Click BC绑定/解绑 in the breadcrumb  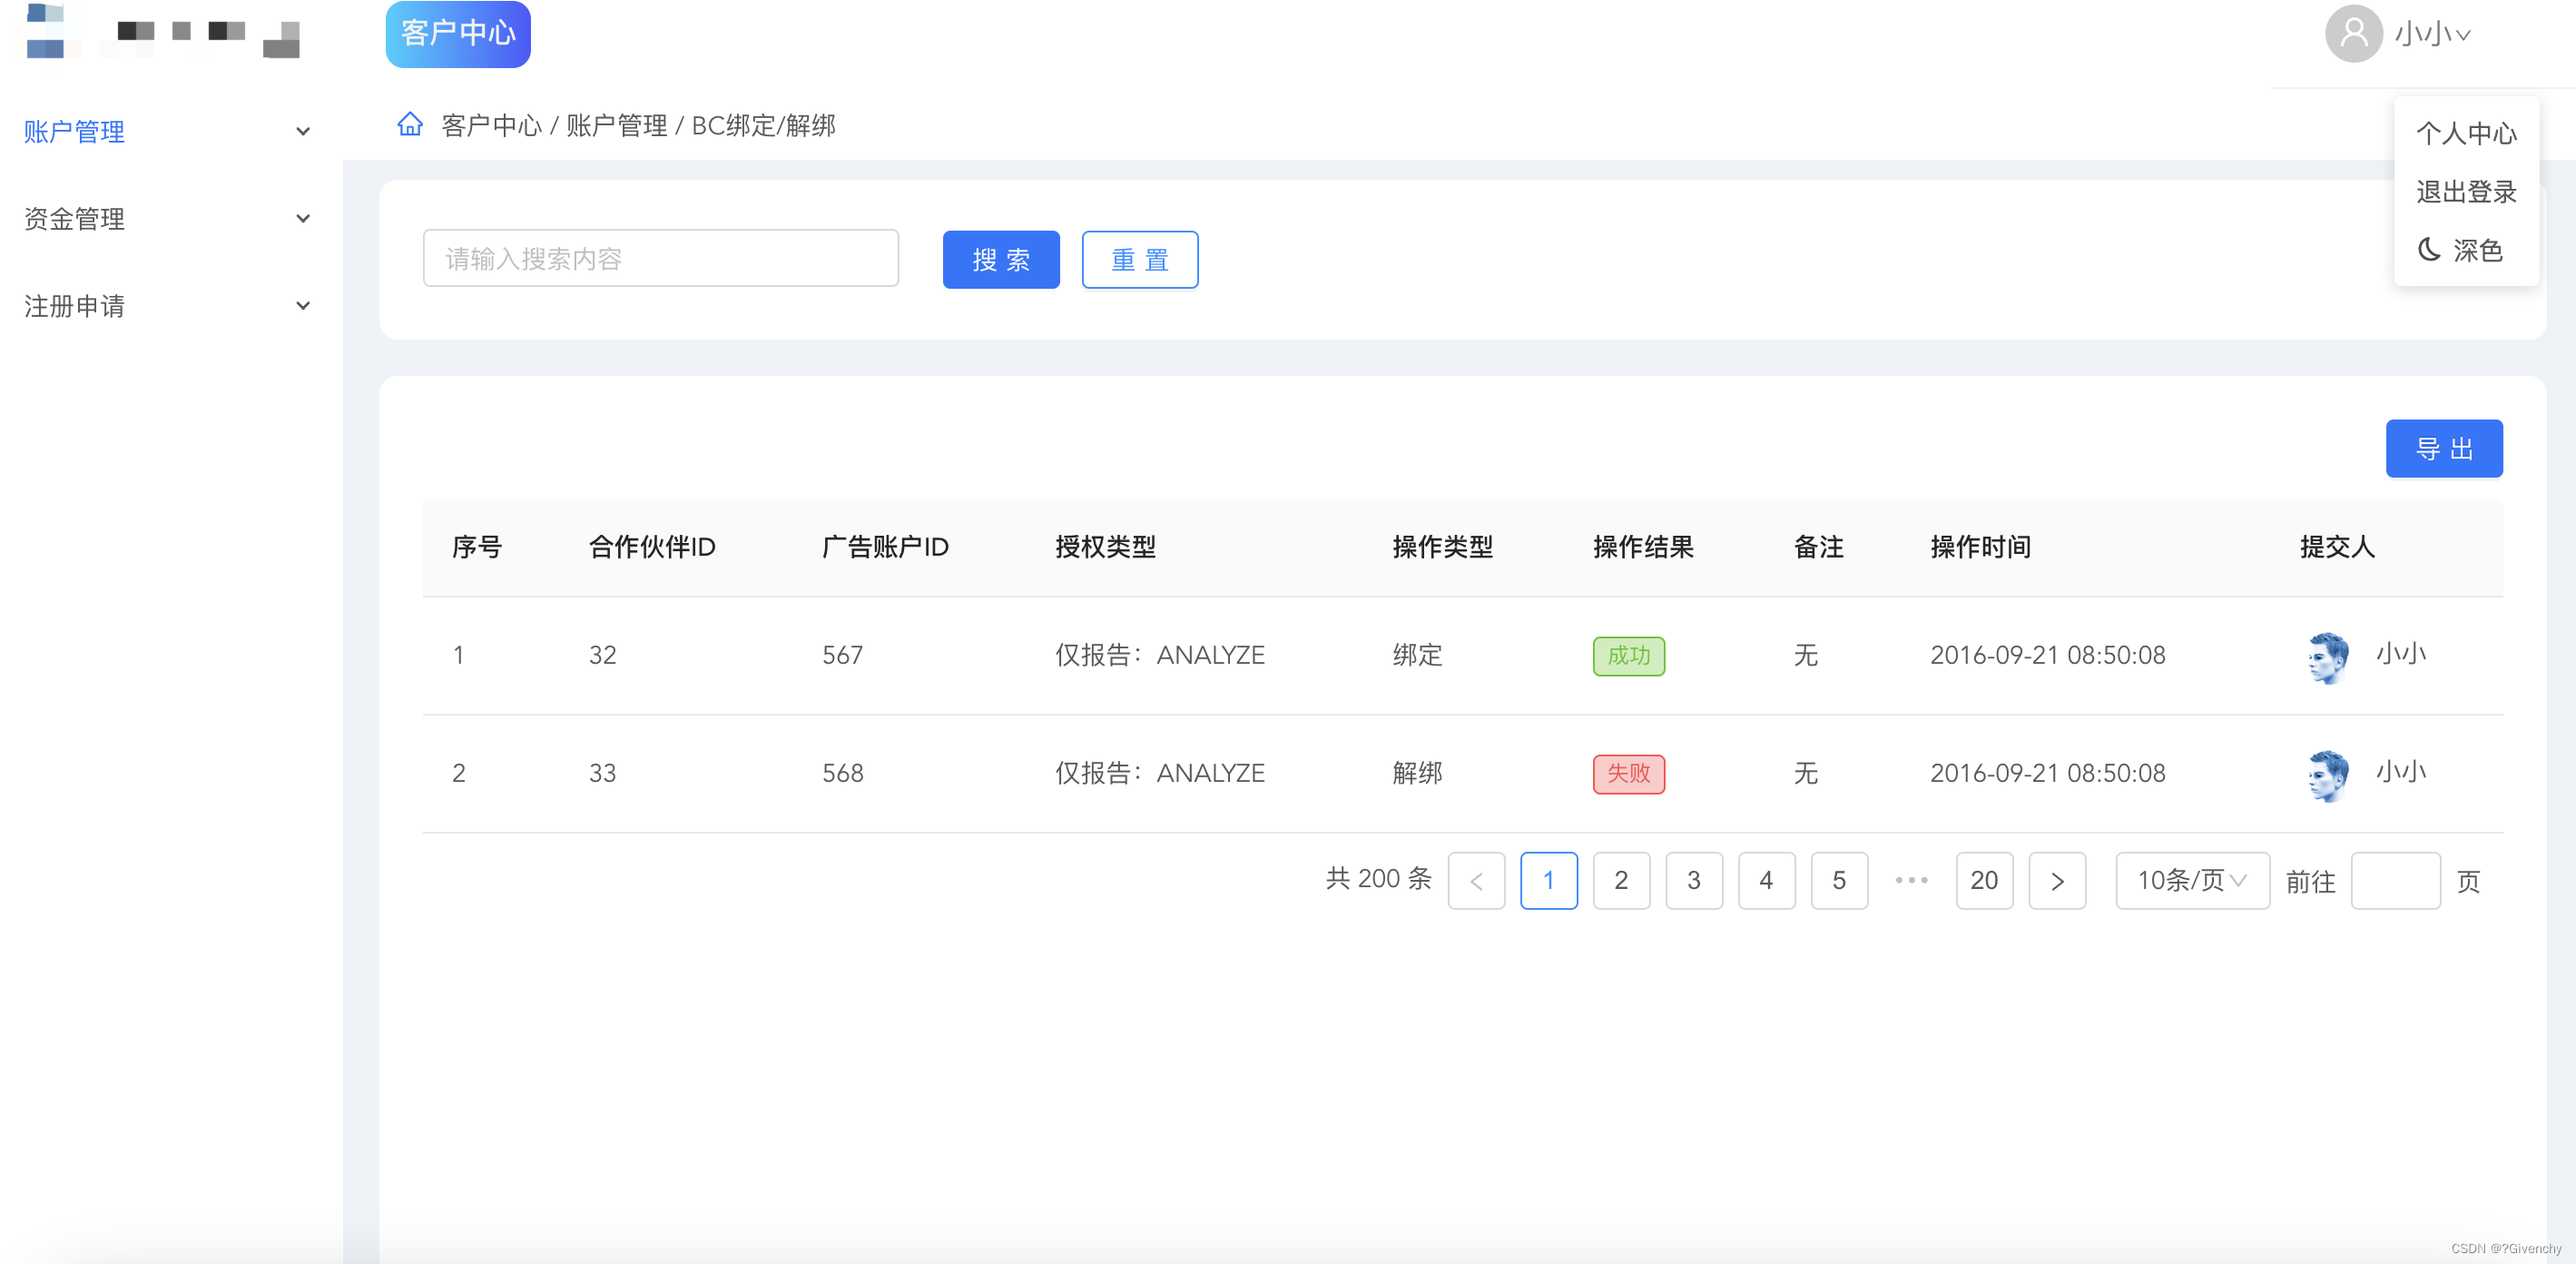click(x=764, y=126)
